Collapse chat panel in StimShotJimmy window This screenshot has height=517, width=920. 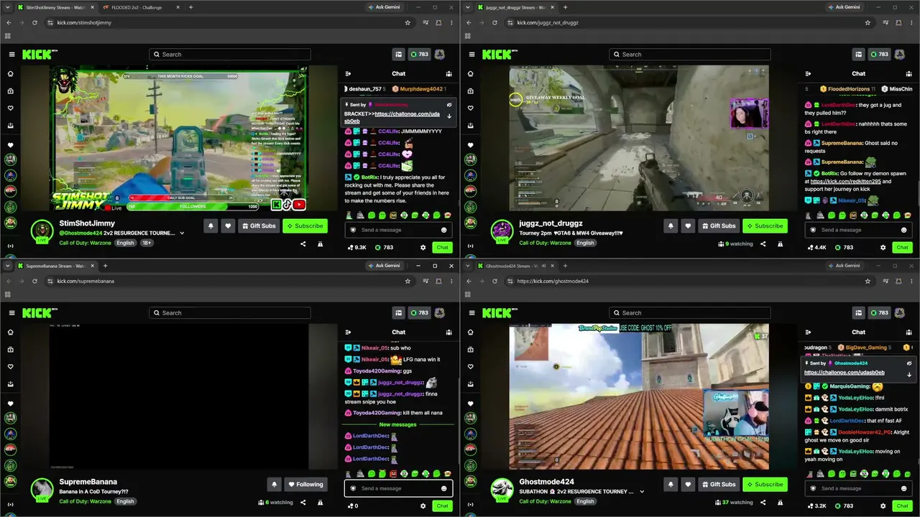pos(348,73)
